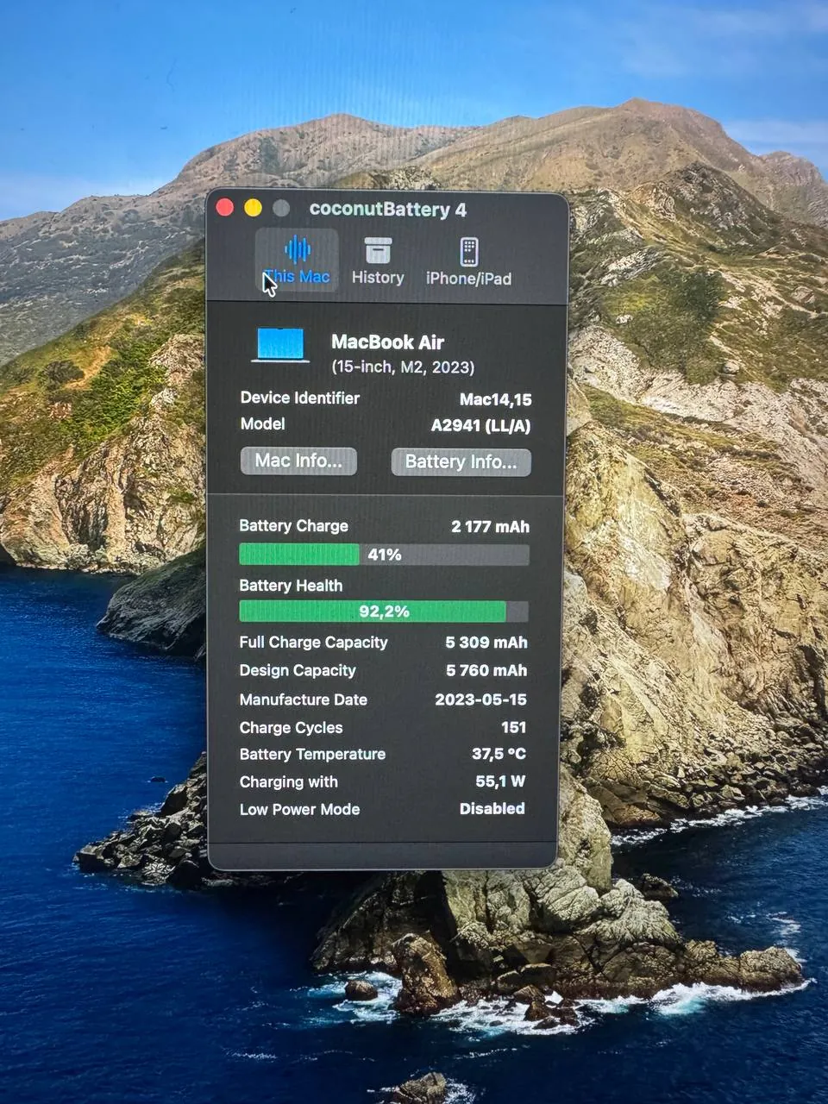Screen dimensions: 828x1104
Task: Select the A2941 (LL/A) model value
Action: 480,425
